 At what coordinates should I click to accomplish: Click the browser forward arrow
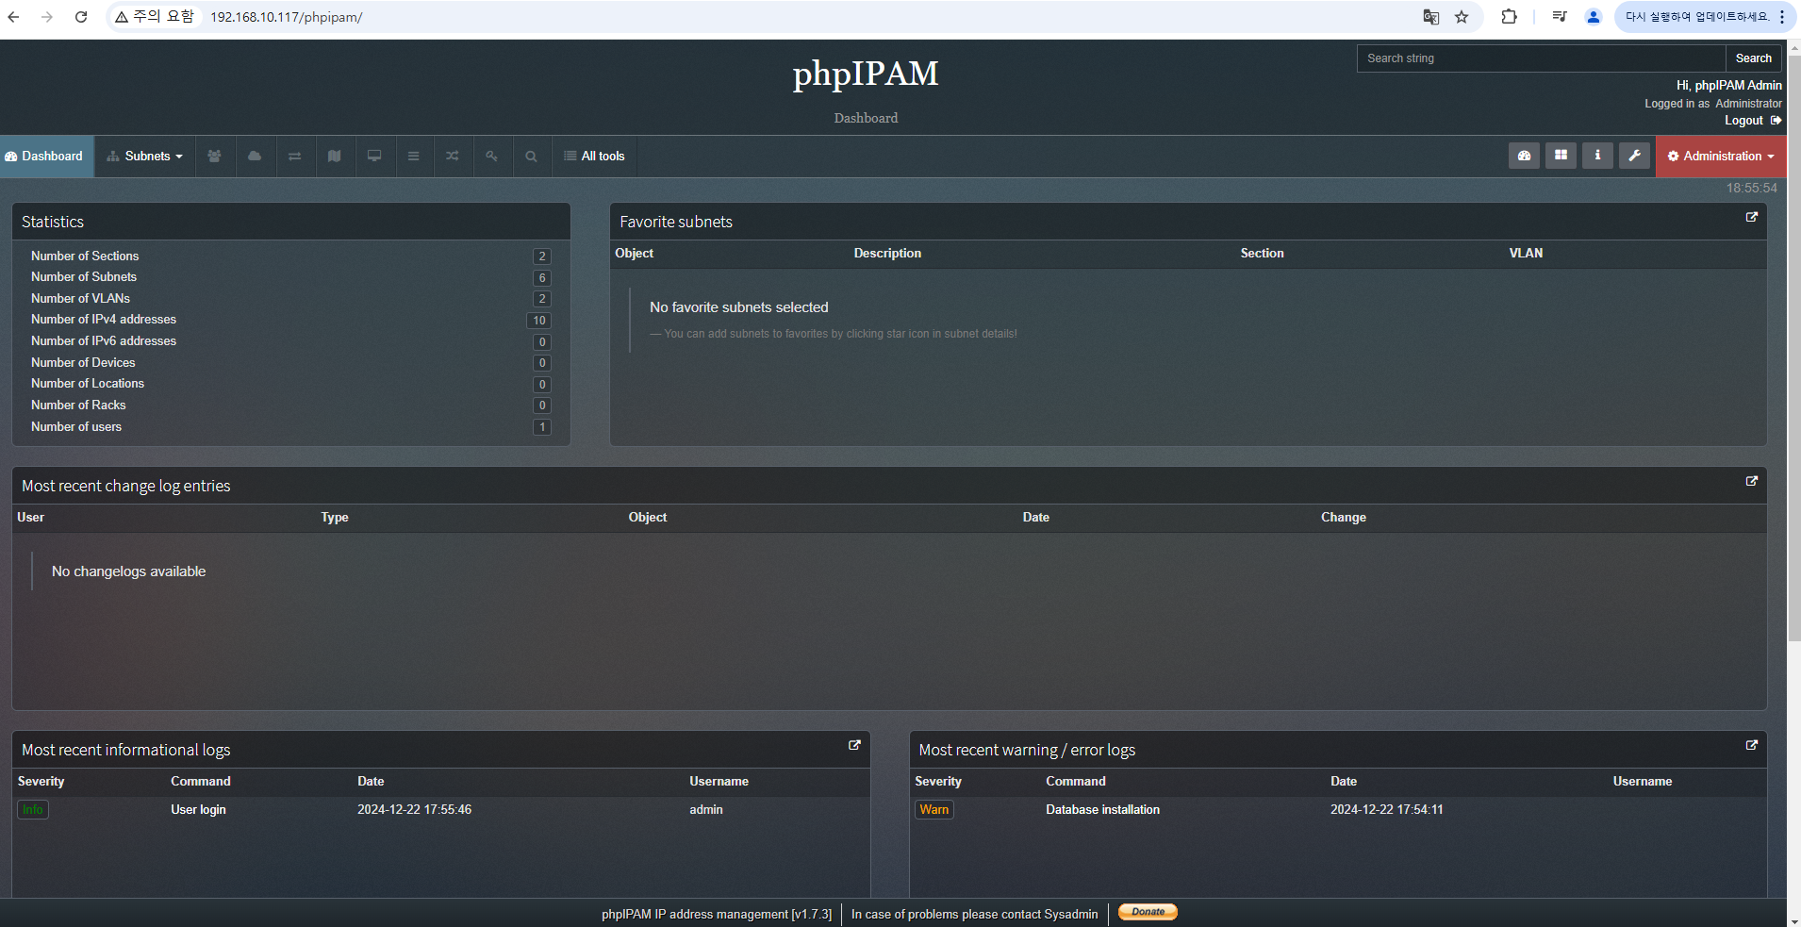pyautogui.click(x=47, y=17)
